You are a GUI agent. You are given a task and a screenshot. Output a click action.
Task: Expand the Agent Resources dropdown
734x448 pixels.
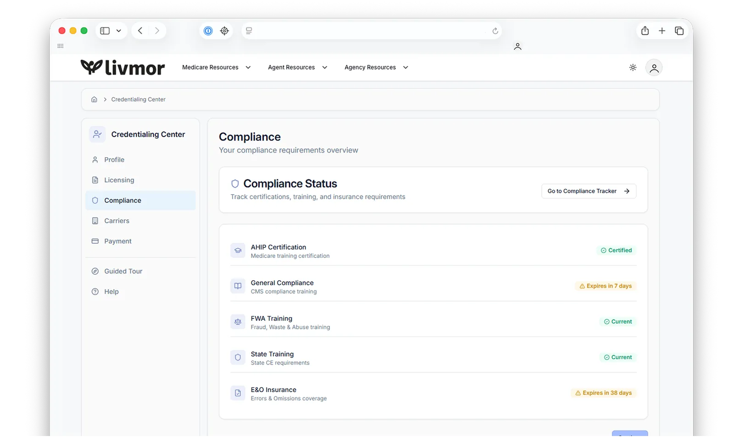pos(298,67)
